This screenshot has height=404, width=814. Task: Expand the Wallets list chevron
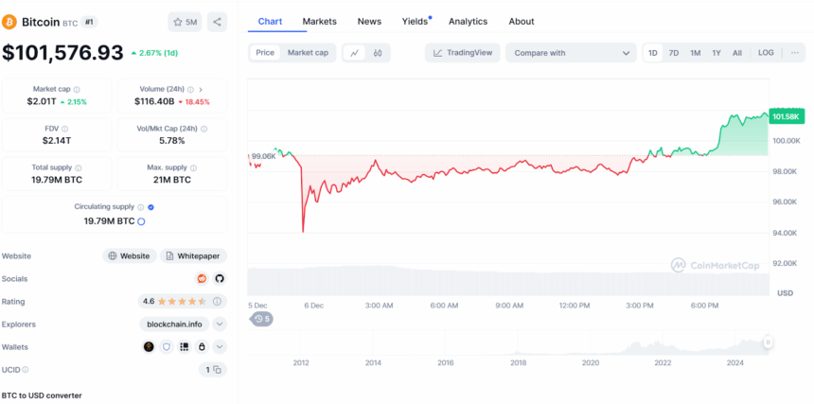(x=220, y=347)
